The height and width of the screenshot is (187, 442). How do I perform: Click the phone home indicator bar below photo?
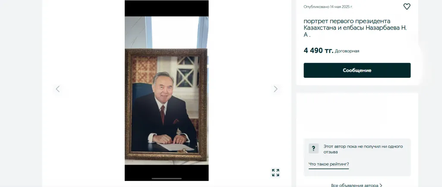click(x=167, y=178)
